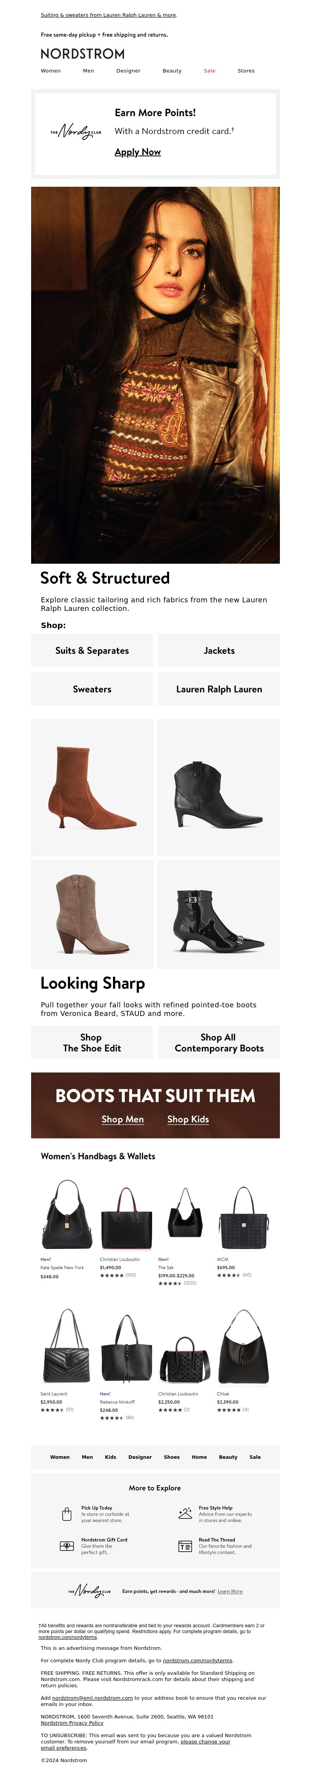Open the brown suede pointed-toe boot image
This screenshot has width=311, height=1775.
tap(92, 788)
